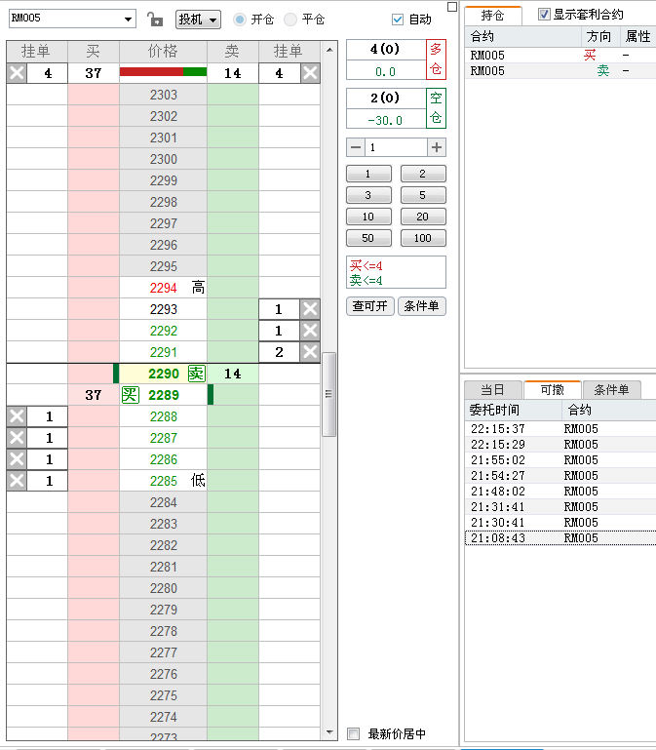
Task: Select the 平仓 radio button
Action: tap(290, 20)
